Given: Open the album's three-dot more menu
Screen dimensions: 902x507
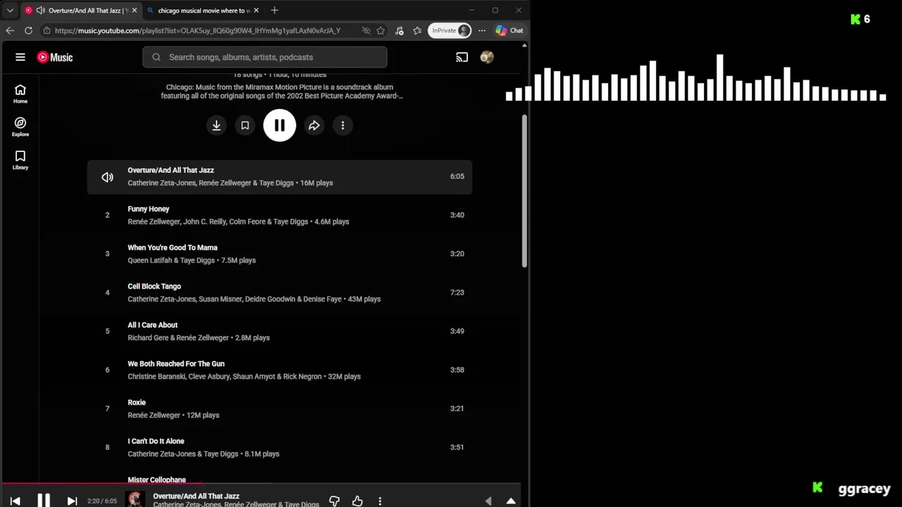Looking at the screenshot, I should (x=342, y=125).
